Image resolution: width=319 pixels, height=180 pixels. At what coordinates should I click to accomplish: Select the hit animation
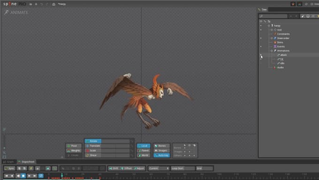click(281, 59)
